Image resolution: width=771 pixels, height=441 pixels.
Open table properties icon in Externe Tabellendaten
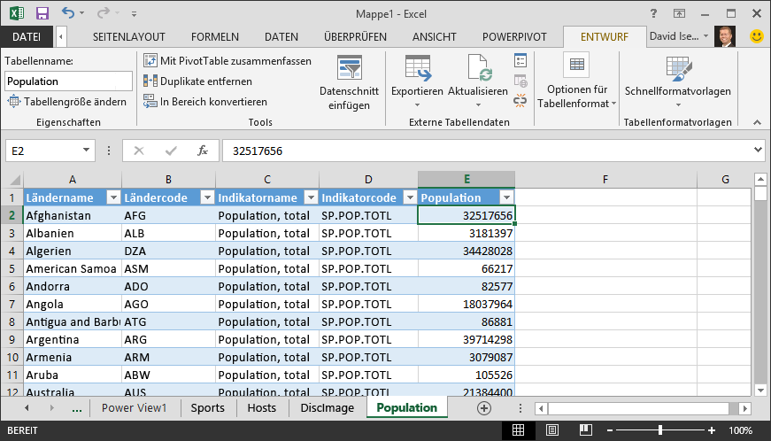[520, 60]
